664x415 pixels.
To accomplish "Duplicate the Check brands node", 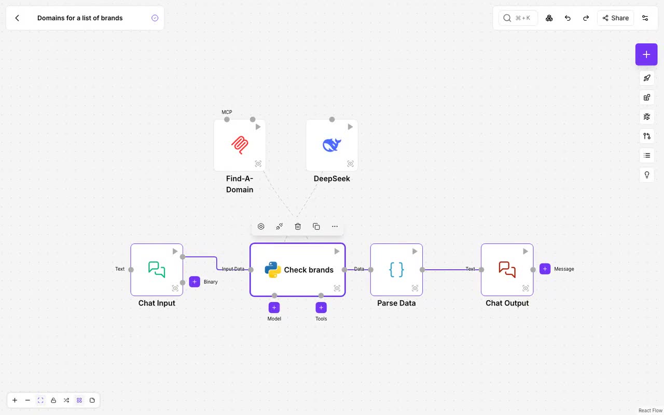I will (x=316, y=227).
